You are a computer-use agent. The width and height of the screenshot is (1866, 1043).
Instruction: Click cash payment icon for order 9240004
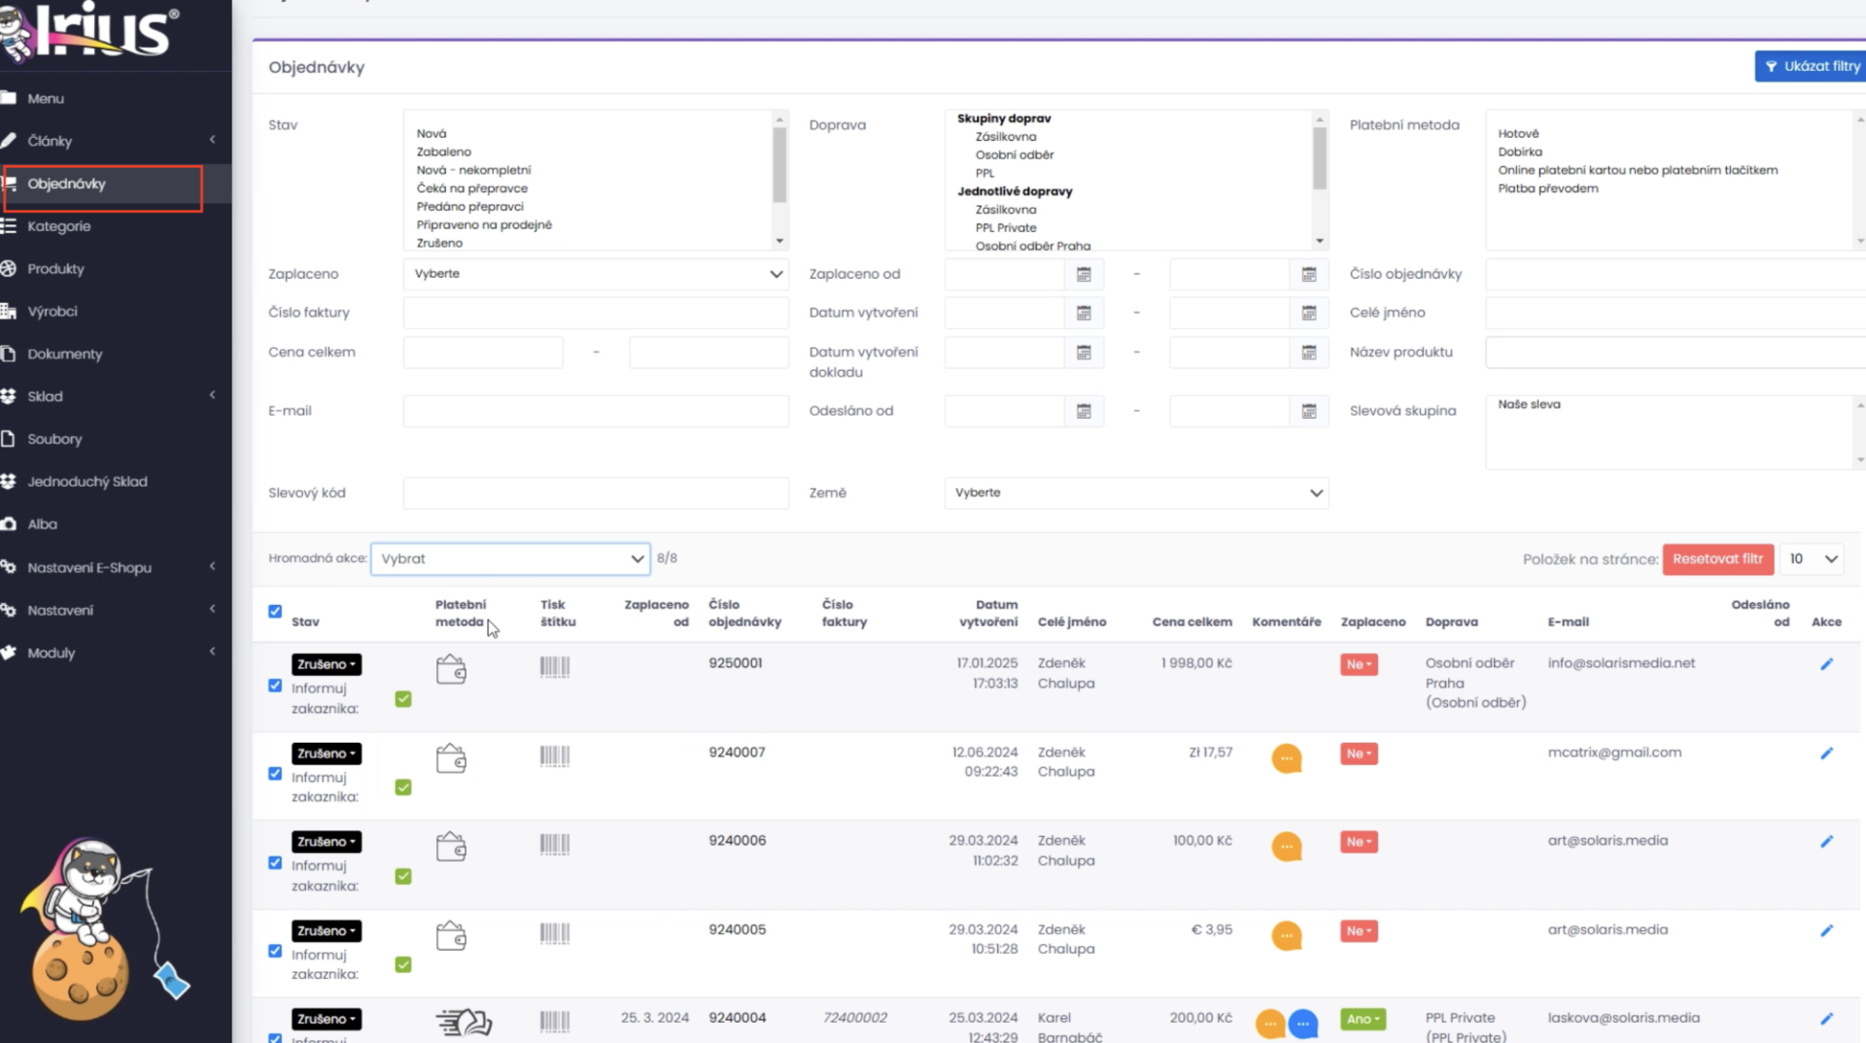coord(464,1022)
